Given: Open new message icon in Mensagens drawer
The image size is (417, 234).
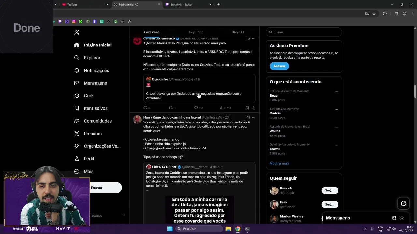Looking at the screenshot, I should 394,218.
